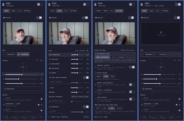Toggle Auto white balance switch

pyautogui.click(x=86, y=78)
